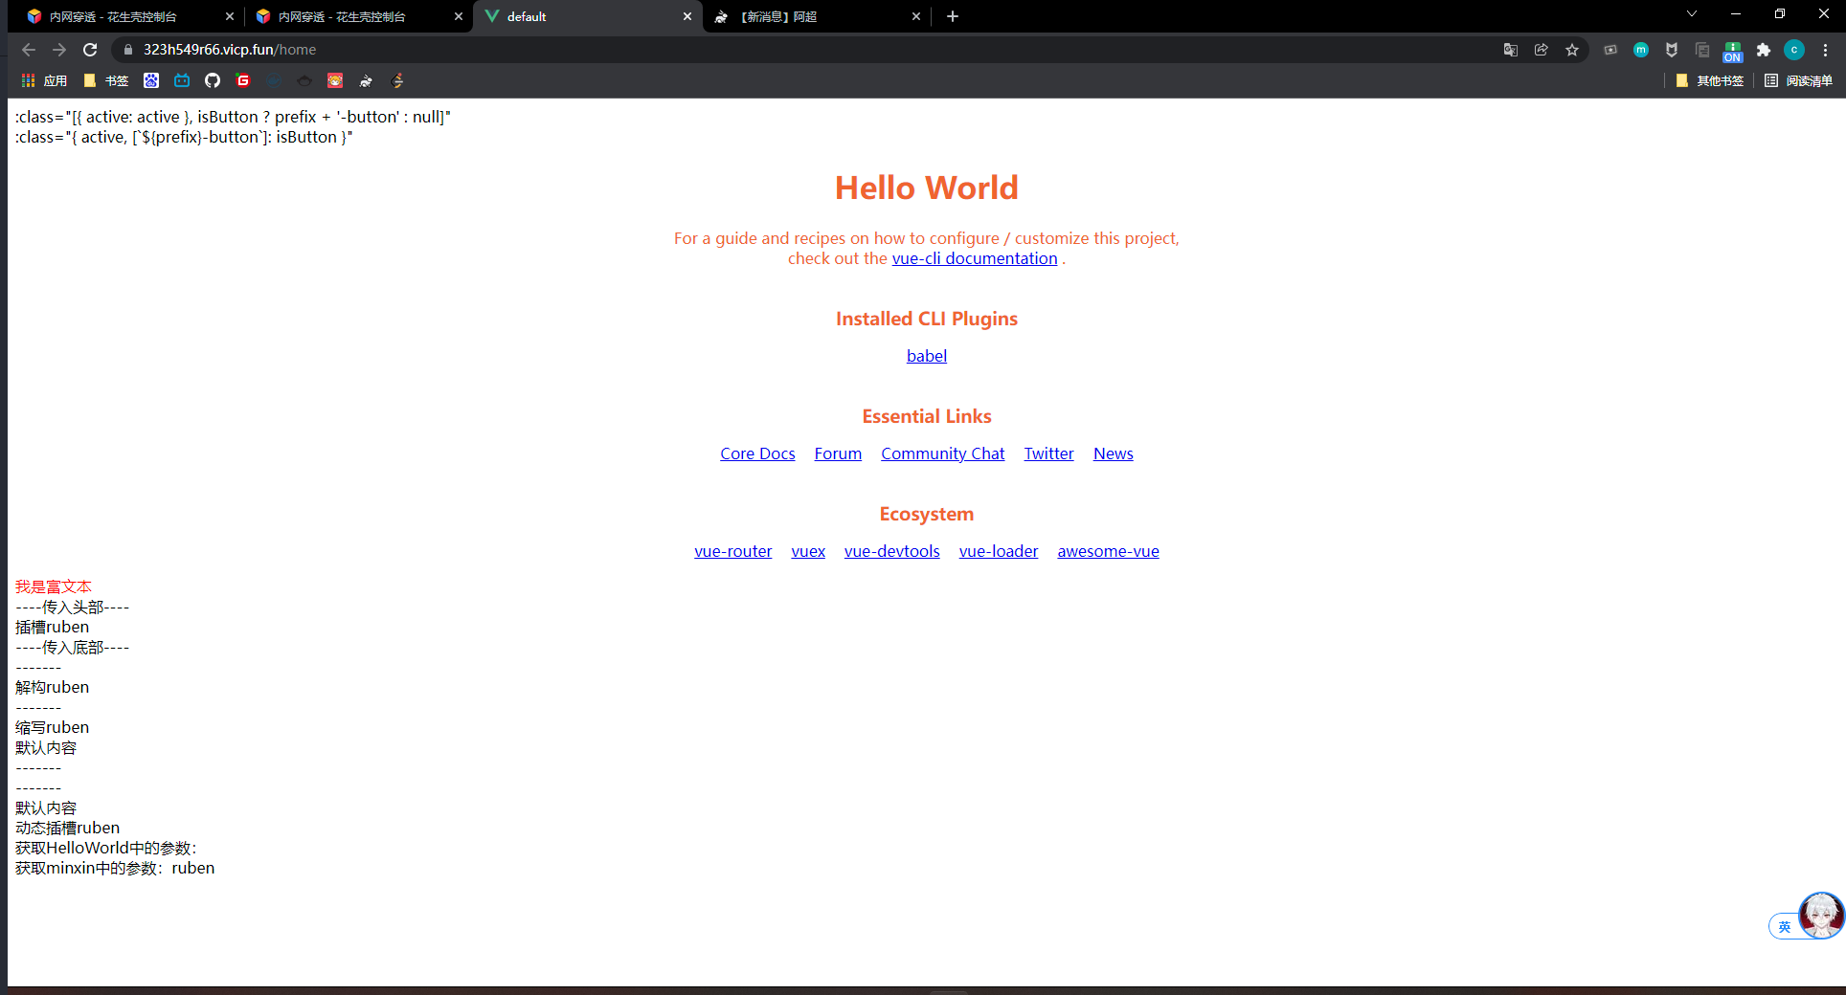Expand the 其他书签 bookmarks folder
Screen dimensions: 1846x995
coord(1710,80)
